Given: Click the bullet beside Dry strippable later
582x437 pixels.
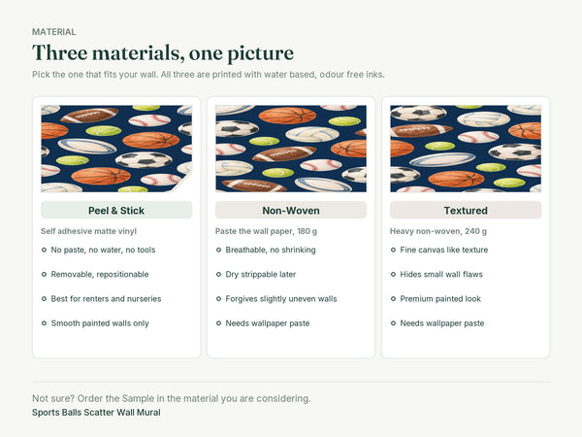Looking at the screenshot, I should click(x=218, y=274).
